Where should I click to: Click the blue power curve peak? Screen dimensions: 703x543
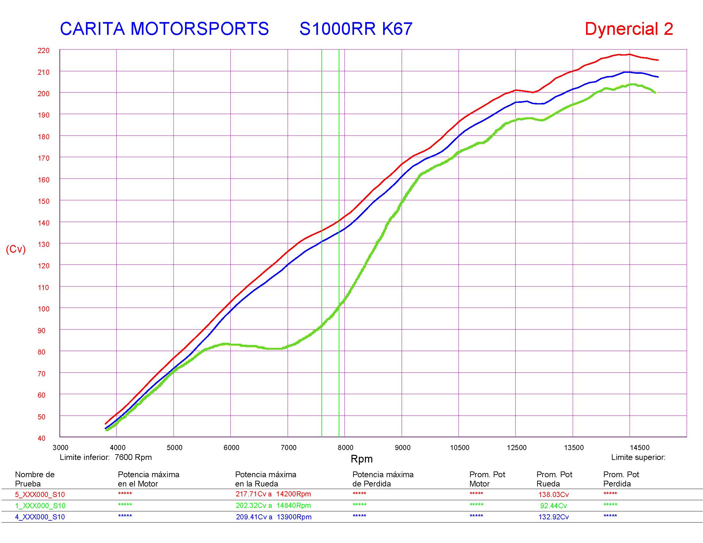[x=627, y=72]
